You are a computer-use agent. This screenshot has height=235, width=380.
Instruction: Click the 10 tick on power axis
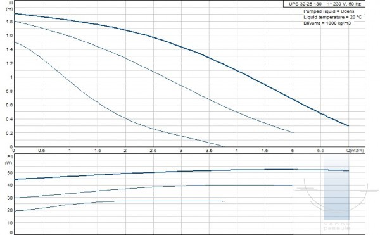pyautogui.click(x=10, y=222)
